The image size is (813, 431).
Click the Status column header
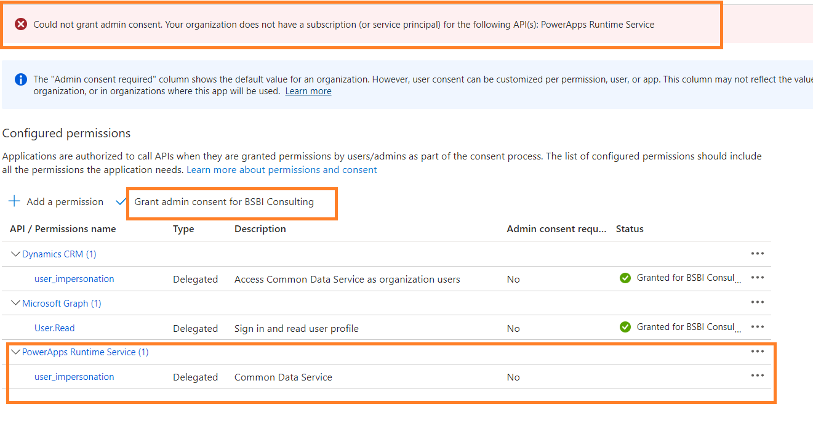630,229
